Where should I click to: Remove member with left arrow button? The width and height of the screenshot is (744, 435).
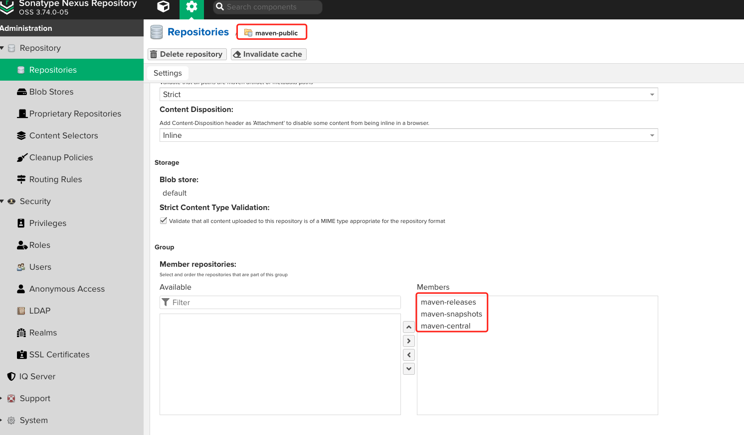pos(409,355)
